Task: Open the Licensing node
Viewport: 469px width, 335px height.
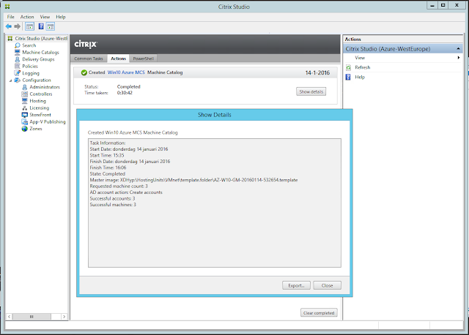Action: [39, 108]
